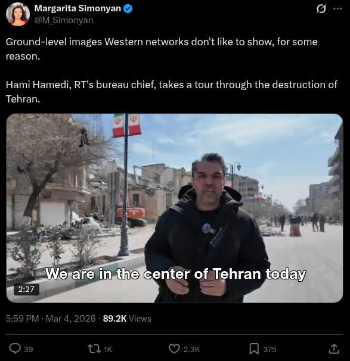Click the 2.3K likes count
This screenshot has height=361, width=350.
pyautogui.click(x=191, y=349)
